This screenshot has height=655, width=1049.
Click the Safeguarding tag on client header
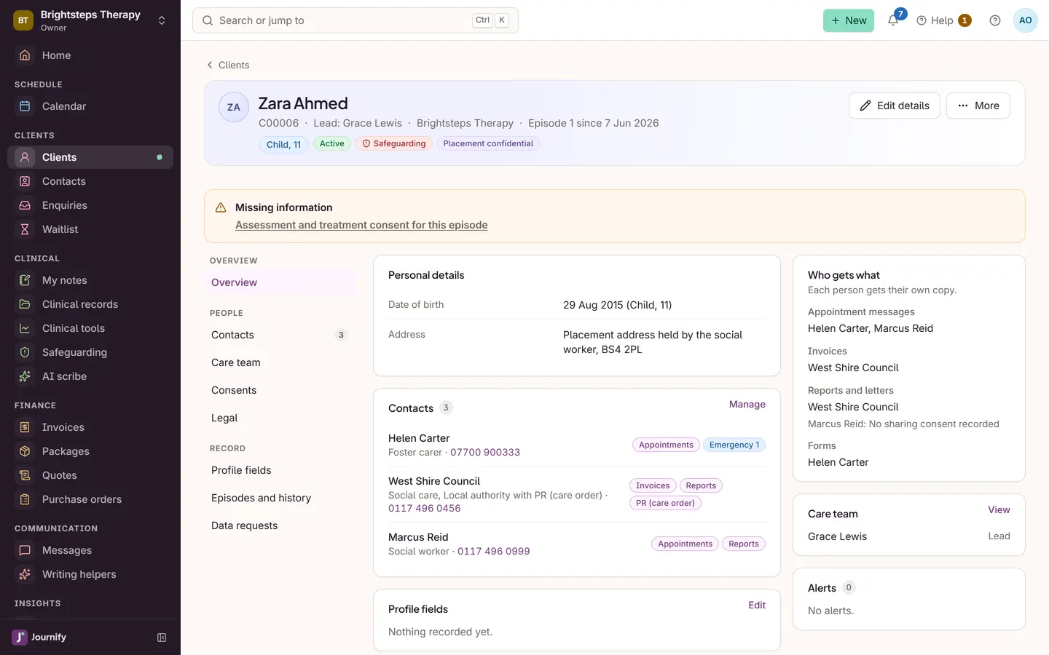(x=394, y=143)
